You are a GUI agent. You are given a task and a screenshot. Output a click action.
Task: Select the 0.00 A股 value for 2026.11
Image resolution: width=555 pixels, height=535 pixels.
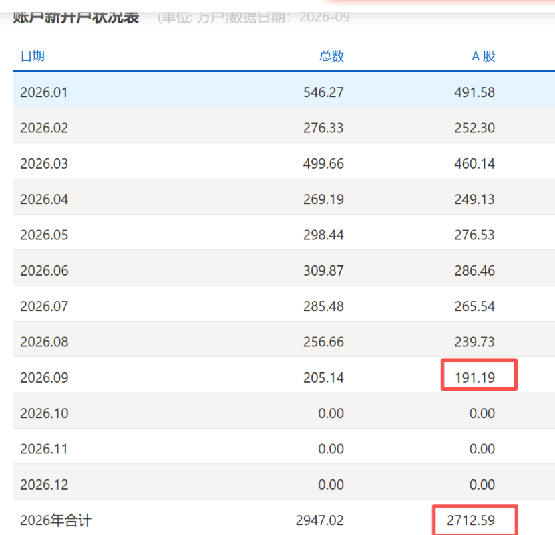[x=482, y=449]
